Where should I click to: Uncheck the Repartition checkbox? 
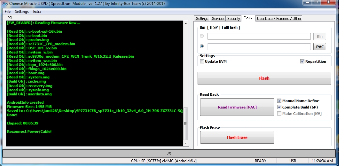302,61
